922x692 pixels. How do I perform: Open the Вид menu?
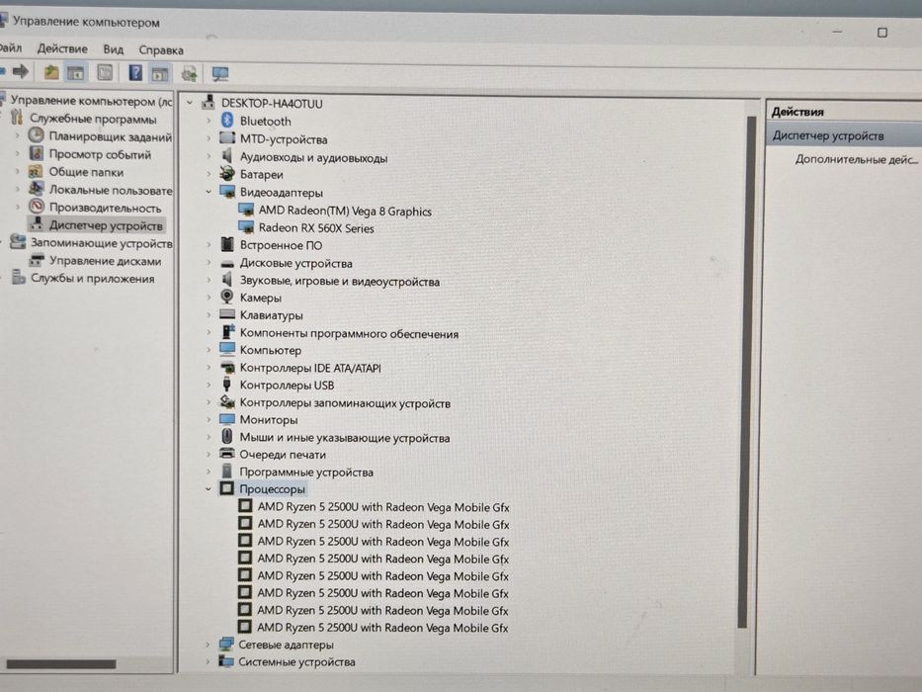tap(113, 49)
